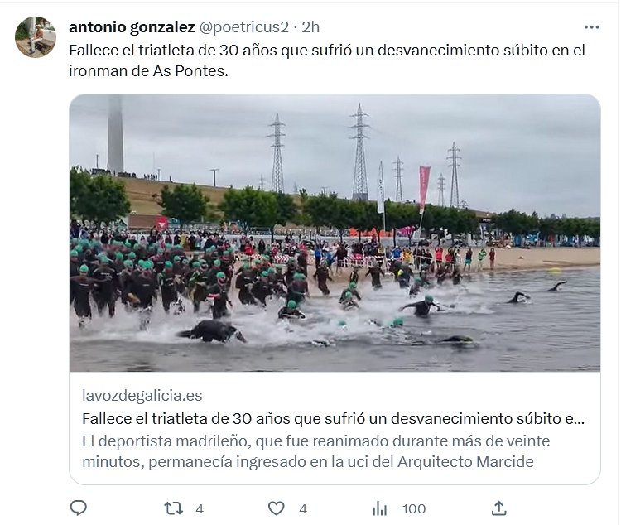The height and width of the screenshot is (525, 621).
Task: Like the tweet with heart icon
Action: click(x=276, y=508)
